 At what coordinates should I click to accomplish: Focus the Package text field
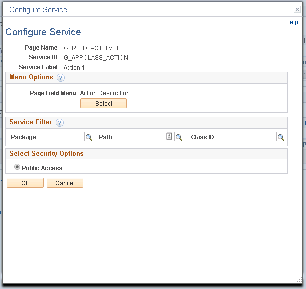coord(61,137)
